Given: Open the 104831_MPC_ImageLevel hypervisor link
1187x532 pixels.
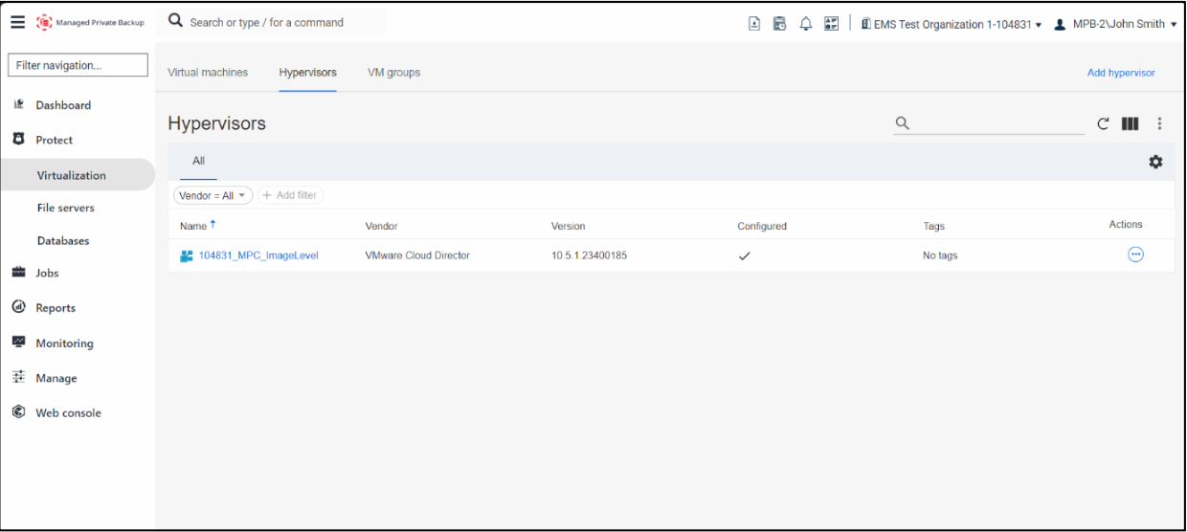Looking at the screenshot, I should click(258, 255).
